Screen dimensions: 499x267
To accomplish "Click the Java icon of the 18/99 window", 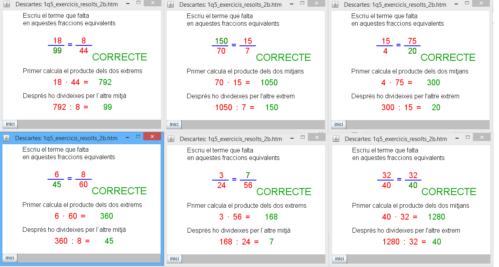I will (6, 4).
